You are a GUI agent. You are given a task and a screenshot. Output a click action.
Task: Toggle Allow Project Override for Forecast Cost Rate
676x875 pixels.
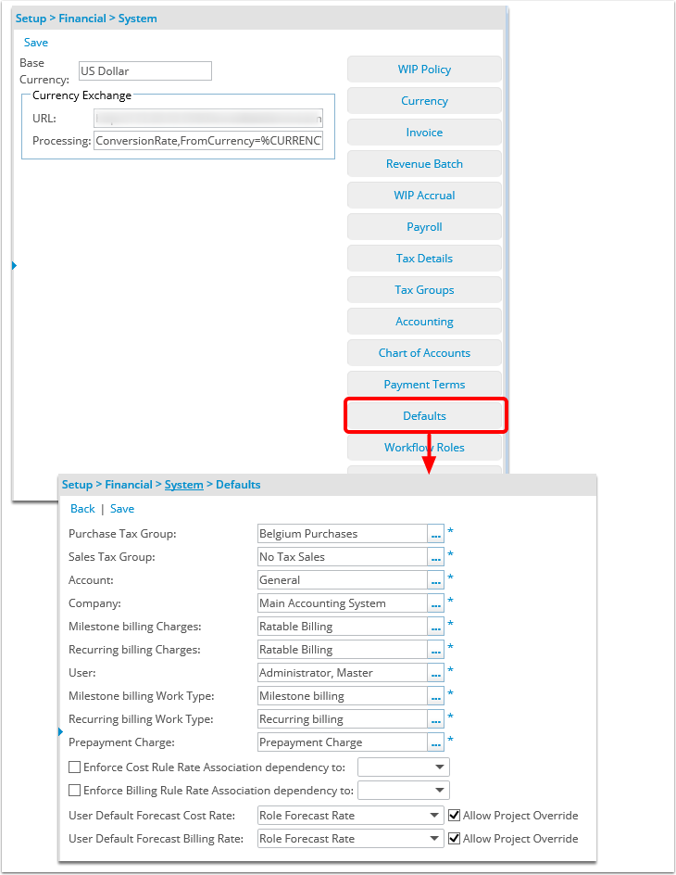coord(454,816)
